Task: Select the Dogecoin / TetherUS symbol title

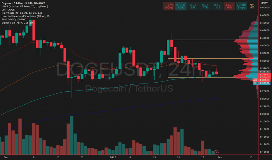Action: (x=23, y=3)
